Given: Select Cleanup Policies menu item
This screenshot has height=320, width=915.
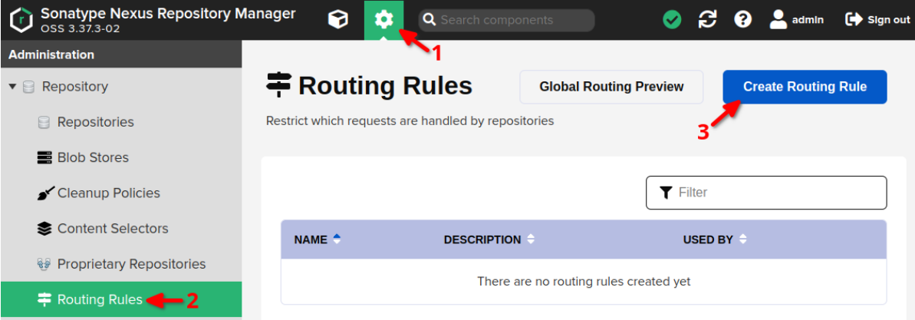Looking at the screenshot, I should pos(108,193).
